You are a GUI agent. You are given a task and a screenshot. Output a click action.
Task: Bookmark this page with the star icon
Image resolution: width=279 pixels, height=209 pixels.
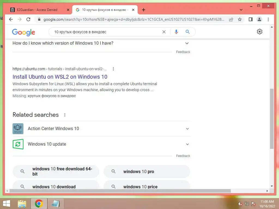pyautogui.click(x=240, y=19)
